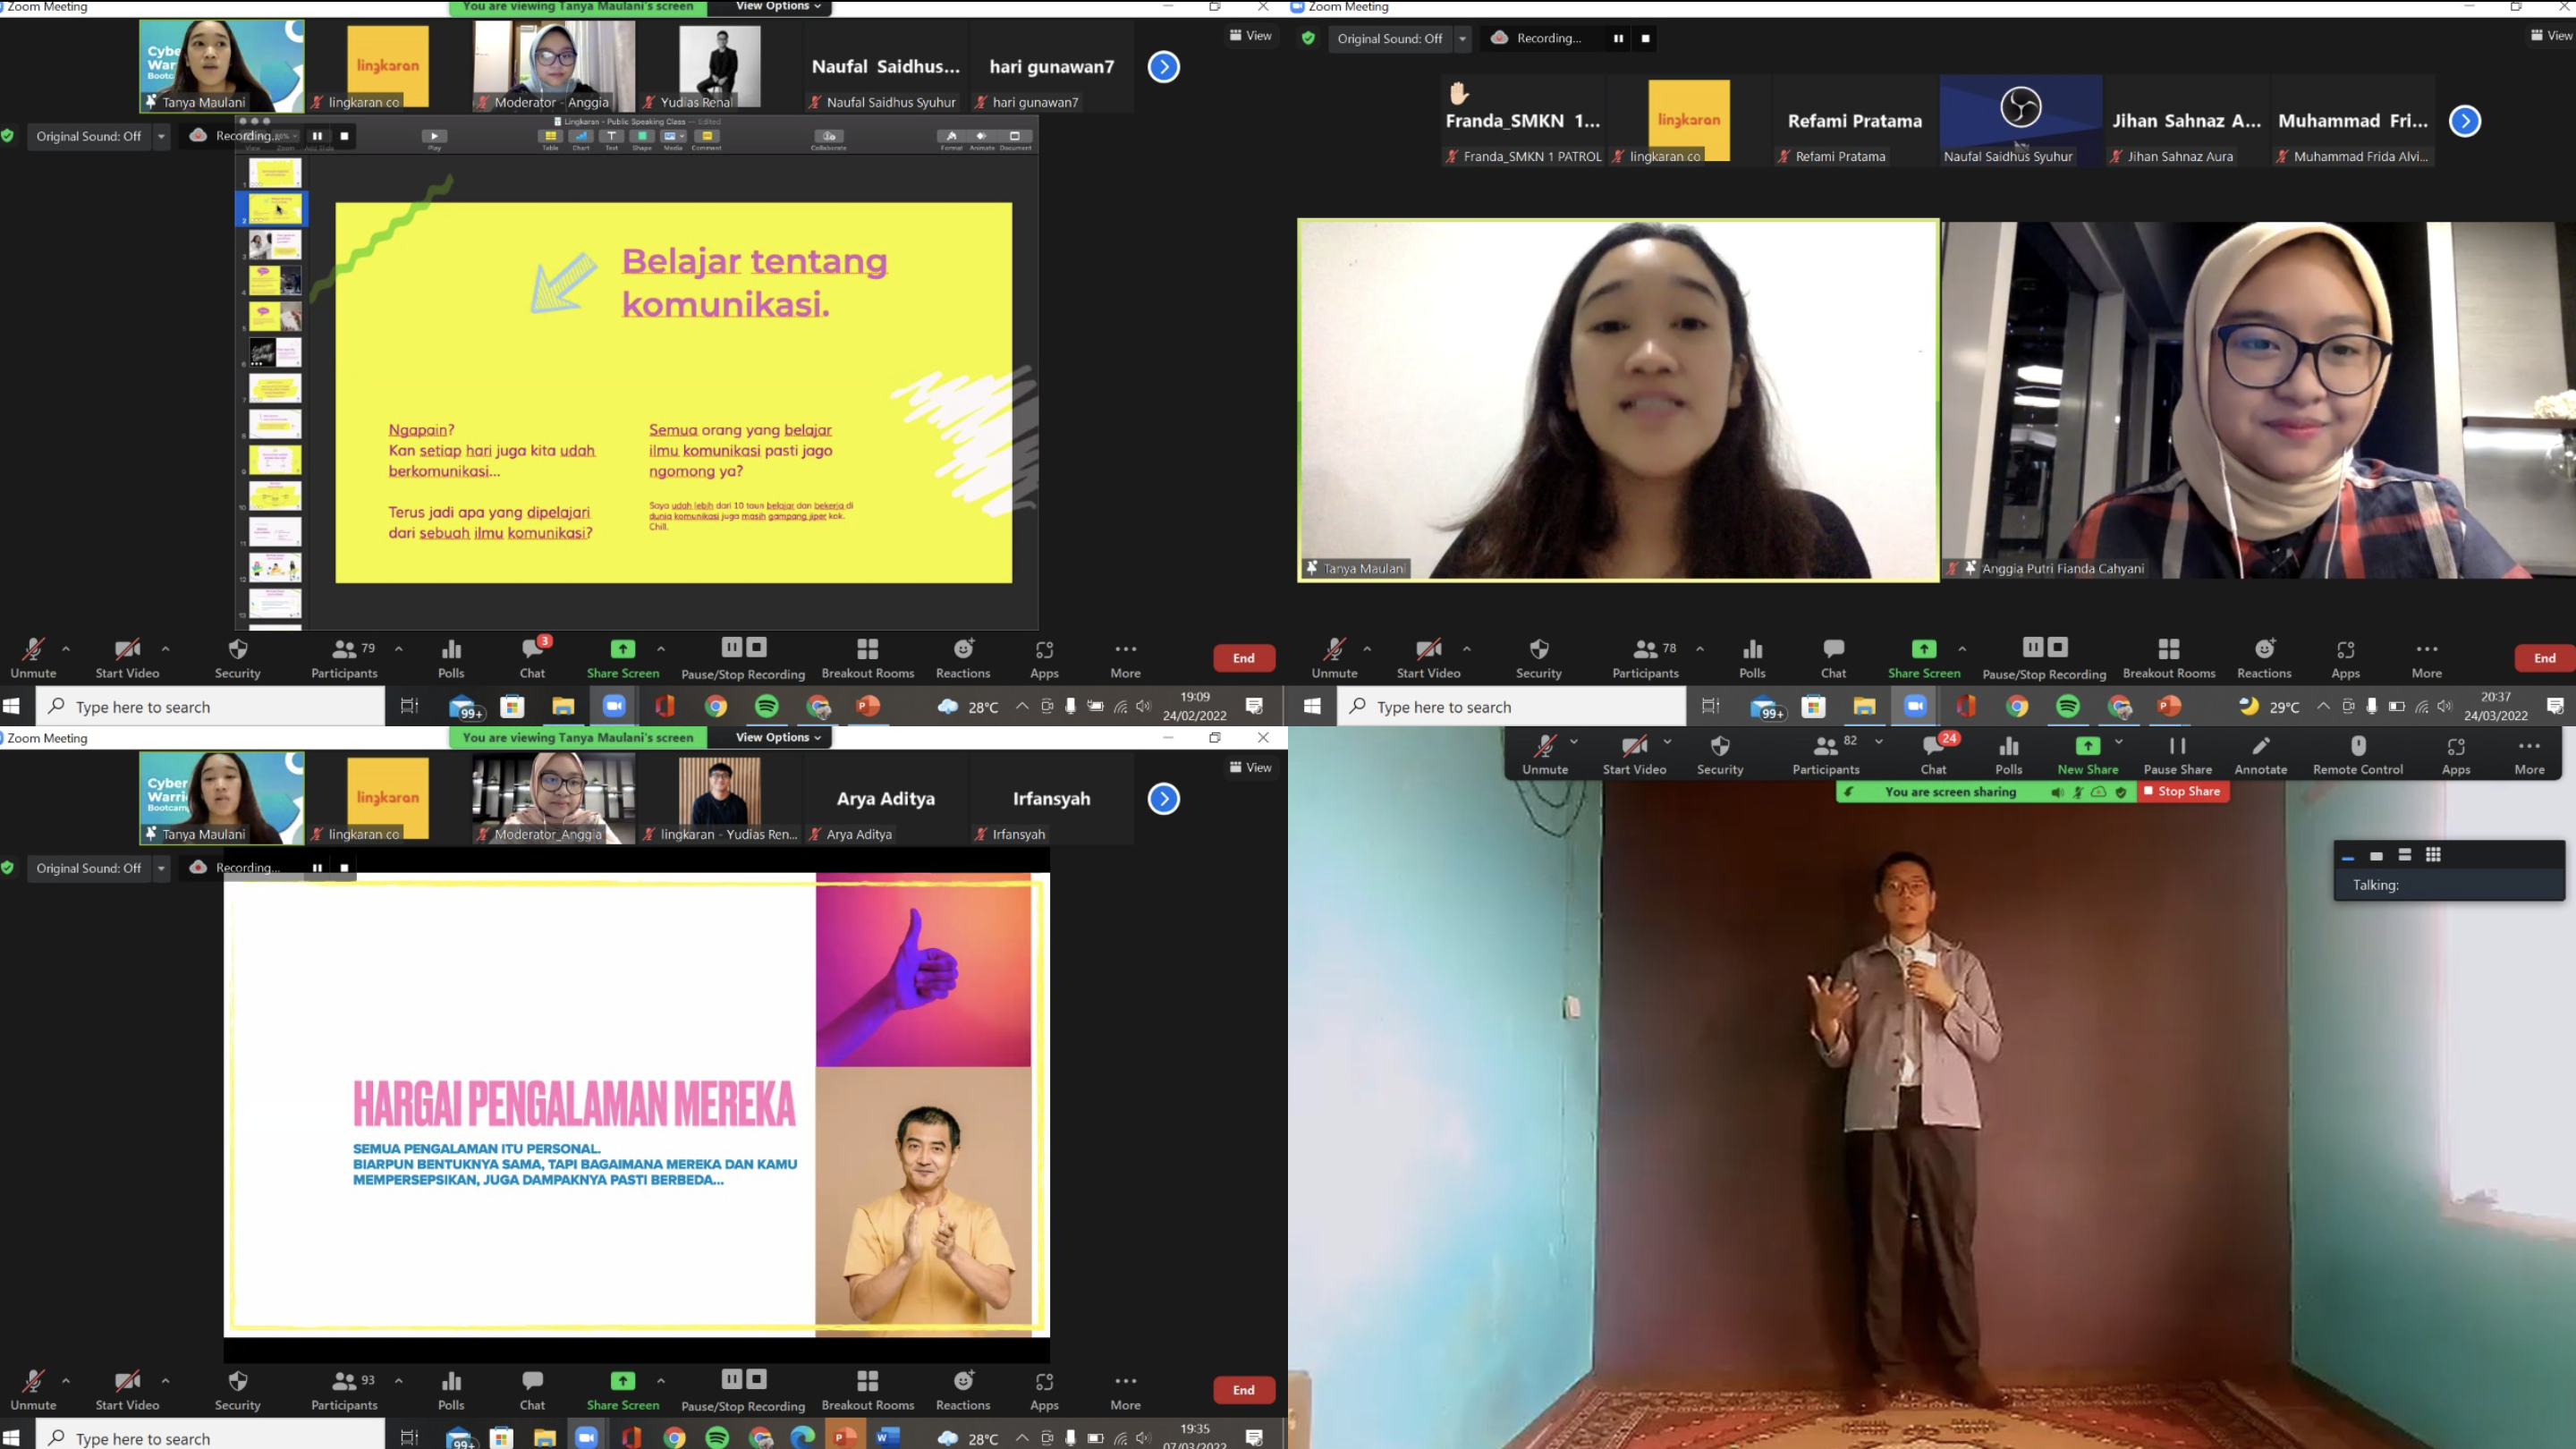
Task: Open Apps in 78-participant meeting
Action: [x=2345, y=659]
